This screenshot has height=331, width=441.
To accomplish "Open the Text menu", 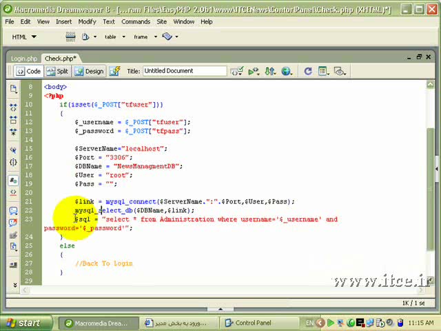I will click(x=109, y=21).
